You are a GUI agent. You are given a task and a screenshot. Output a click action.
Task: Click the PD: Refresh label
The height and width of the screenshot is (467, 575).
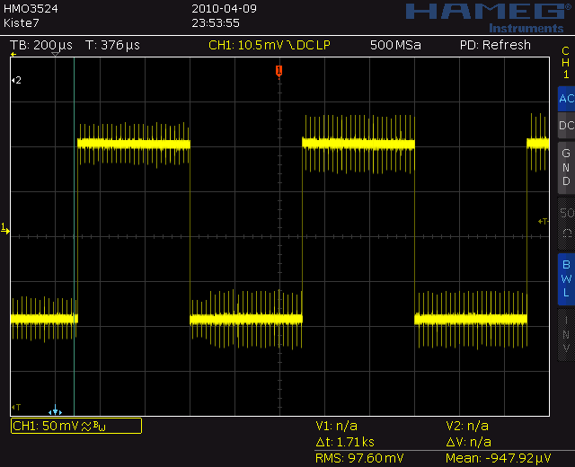click(495, 45)
